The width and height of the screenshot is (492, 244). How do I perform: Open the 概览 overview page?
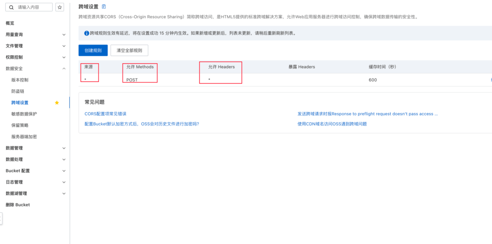(x=10, y=23)
